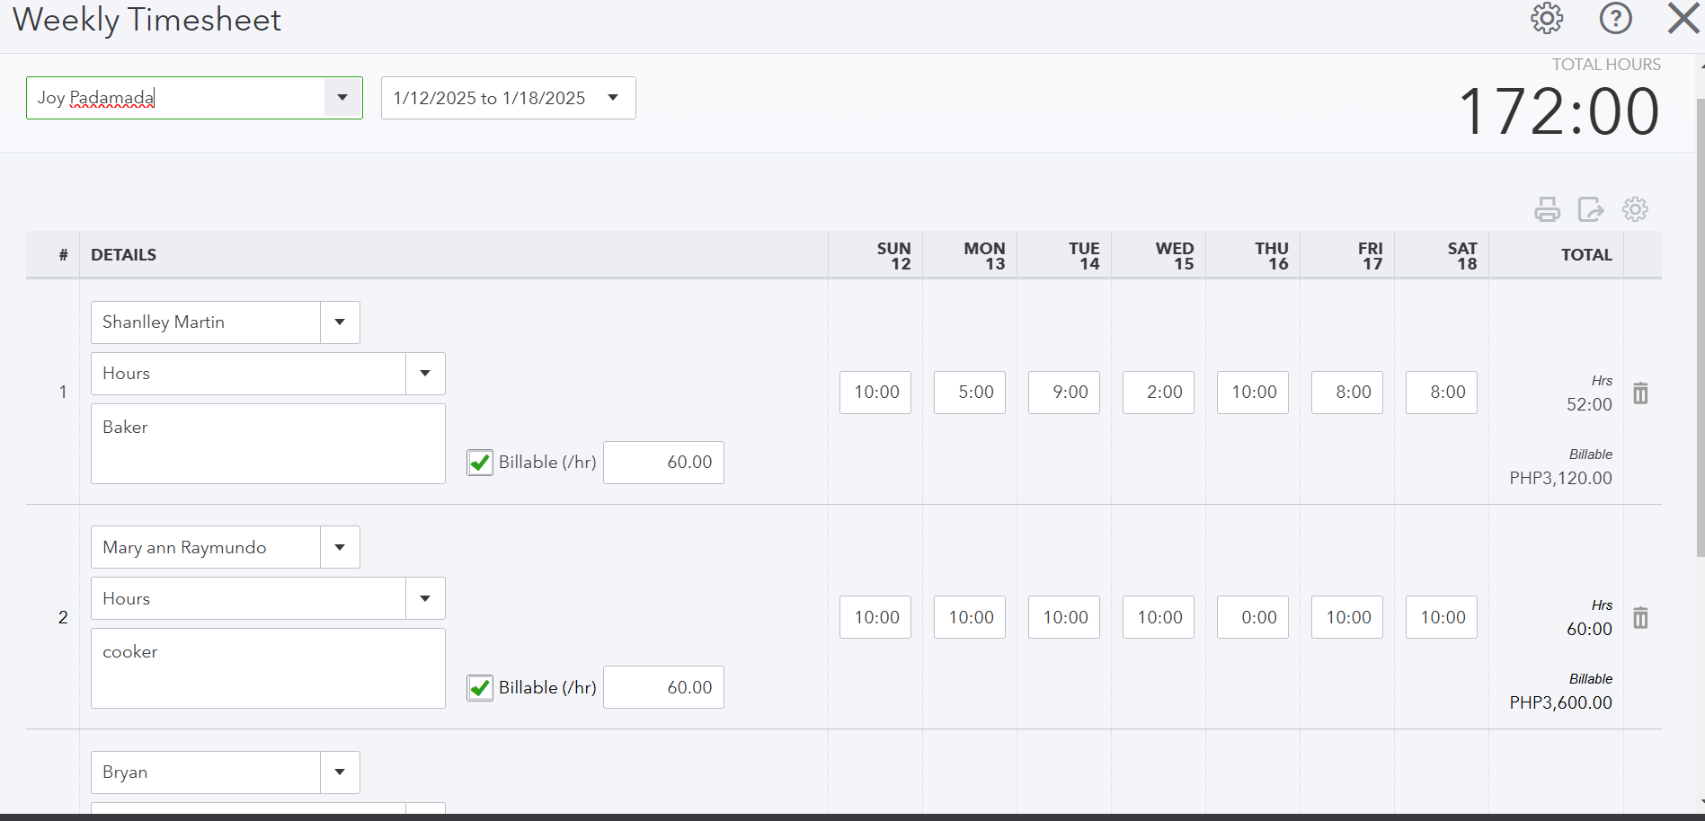1705x821 pixels.
Task: Expand the Mary ann Raymundo customer dropdown
Action: 340,547
